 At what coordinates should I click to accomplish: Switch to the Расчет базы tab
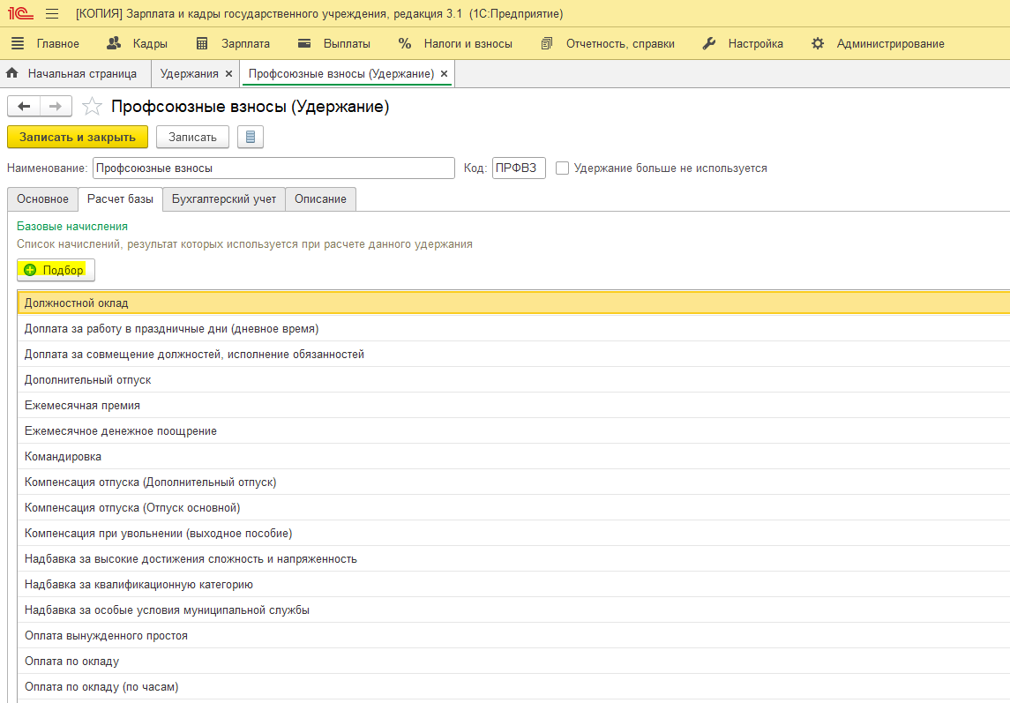[121, 199]
